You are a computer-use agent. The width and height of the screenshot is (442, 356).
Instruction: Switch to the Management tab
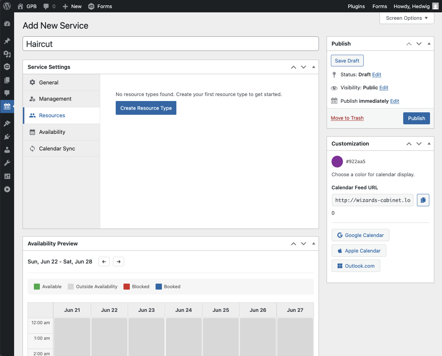[x=62, y=99]
